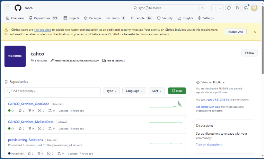The height and width of the screenshot is (159, 264).
Task: Dismiss the two-factor authentication banner
Action: click(255, 32)
